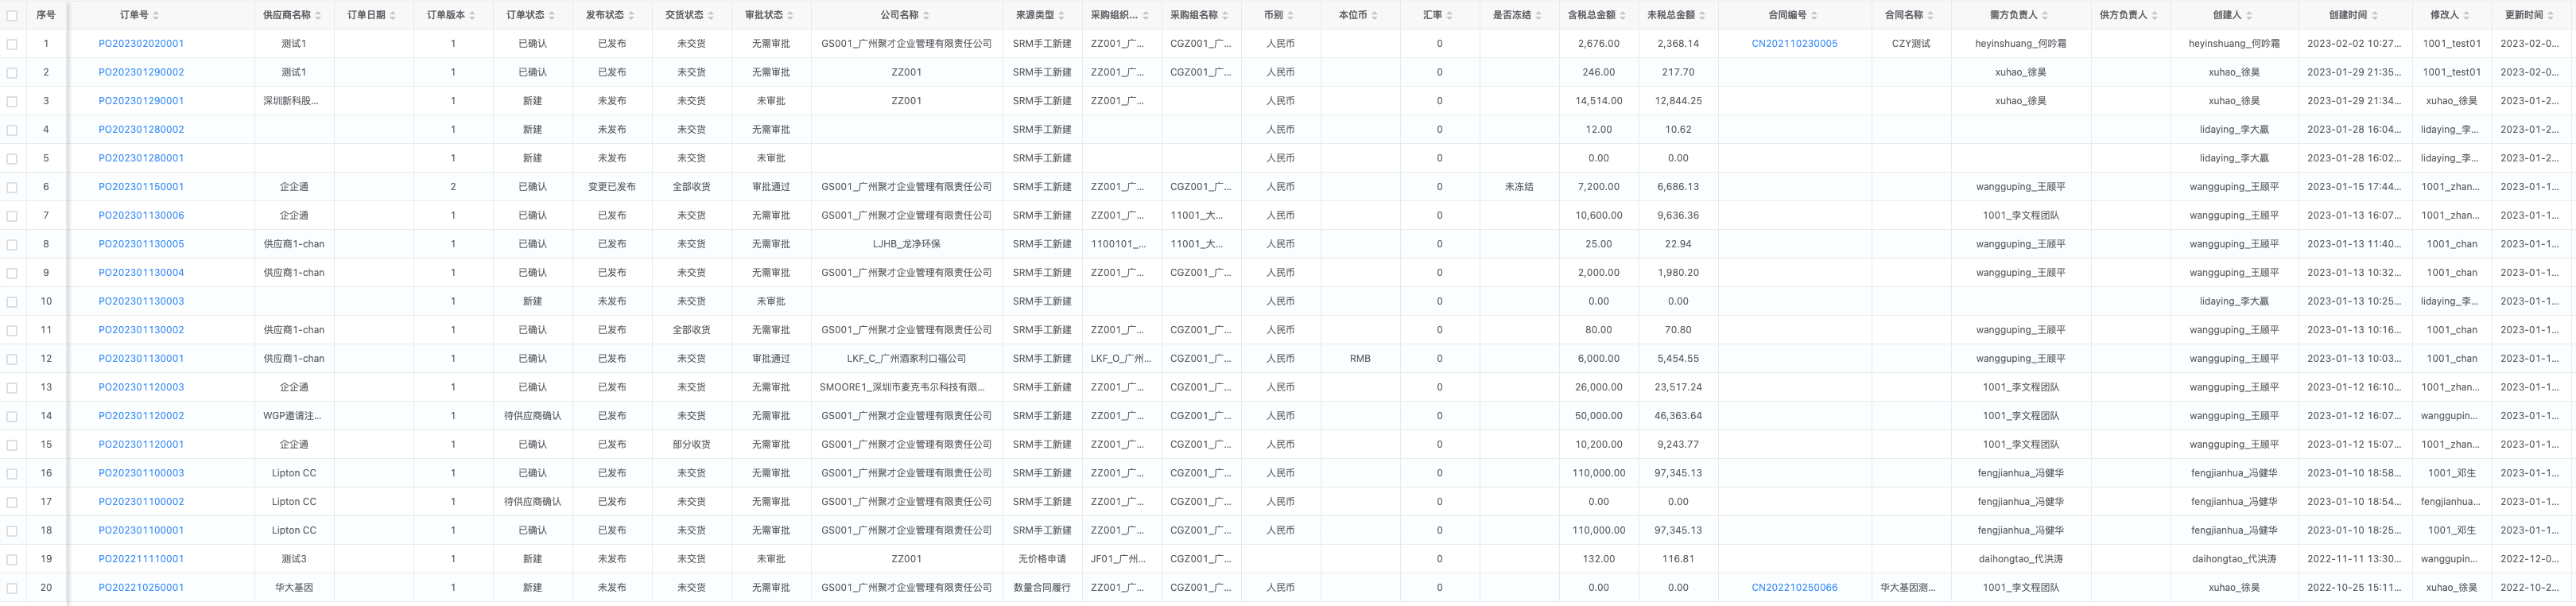
Task: Sort table by 含税总金额 sort icon
Action: click(1623, 15)
